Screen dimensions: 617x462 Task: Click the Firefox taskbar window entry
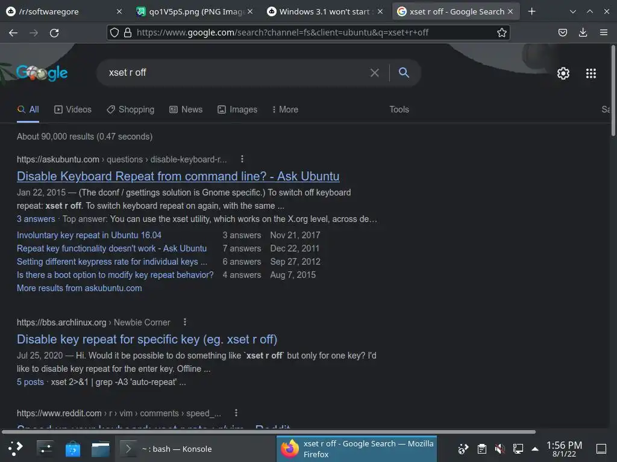pos(357,449)
